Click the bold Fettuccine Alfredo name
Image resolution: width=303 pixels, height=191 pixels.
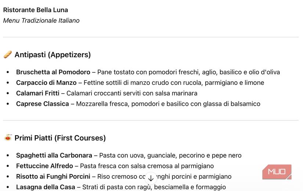44,166
